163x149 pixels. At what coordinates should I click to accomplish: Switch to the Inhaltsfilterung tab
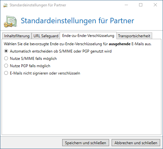17,36
